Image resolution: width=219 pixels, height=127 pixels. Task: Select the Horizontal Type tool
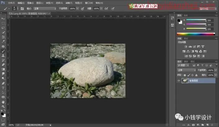click(x=3, y=88)
